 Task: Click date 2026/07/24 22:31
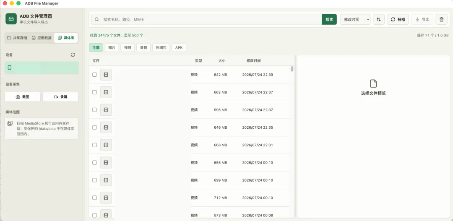coord(258,145)
